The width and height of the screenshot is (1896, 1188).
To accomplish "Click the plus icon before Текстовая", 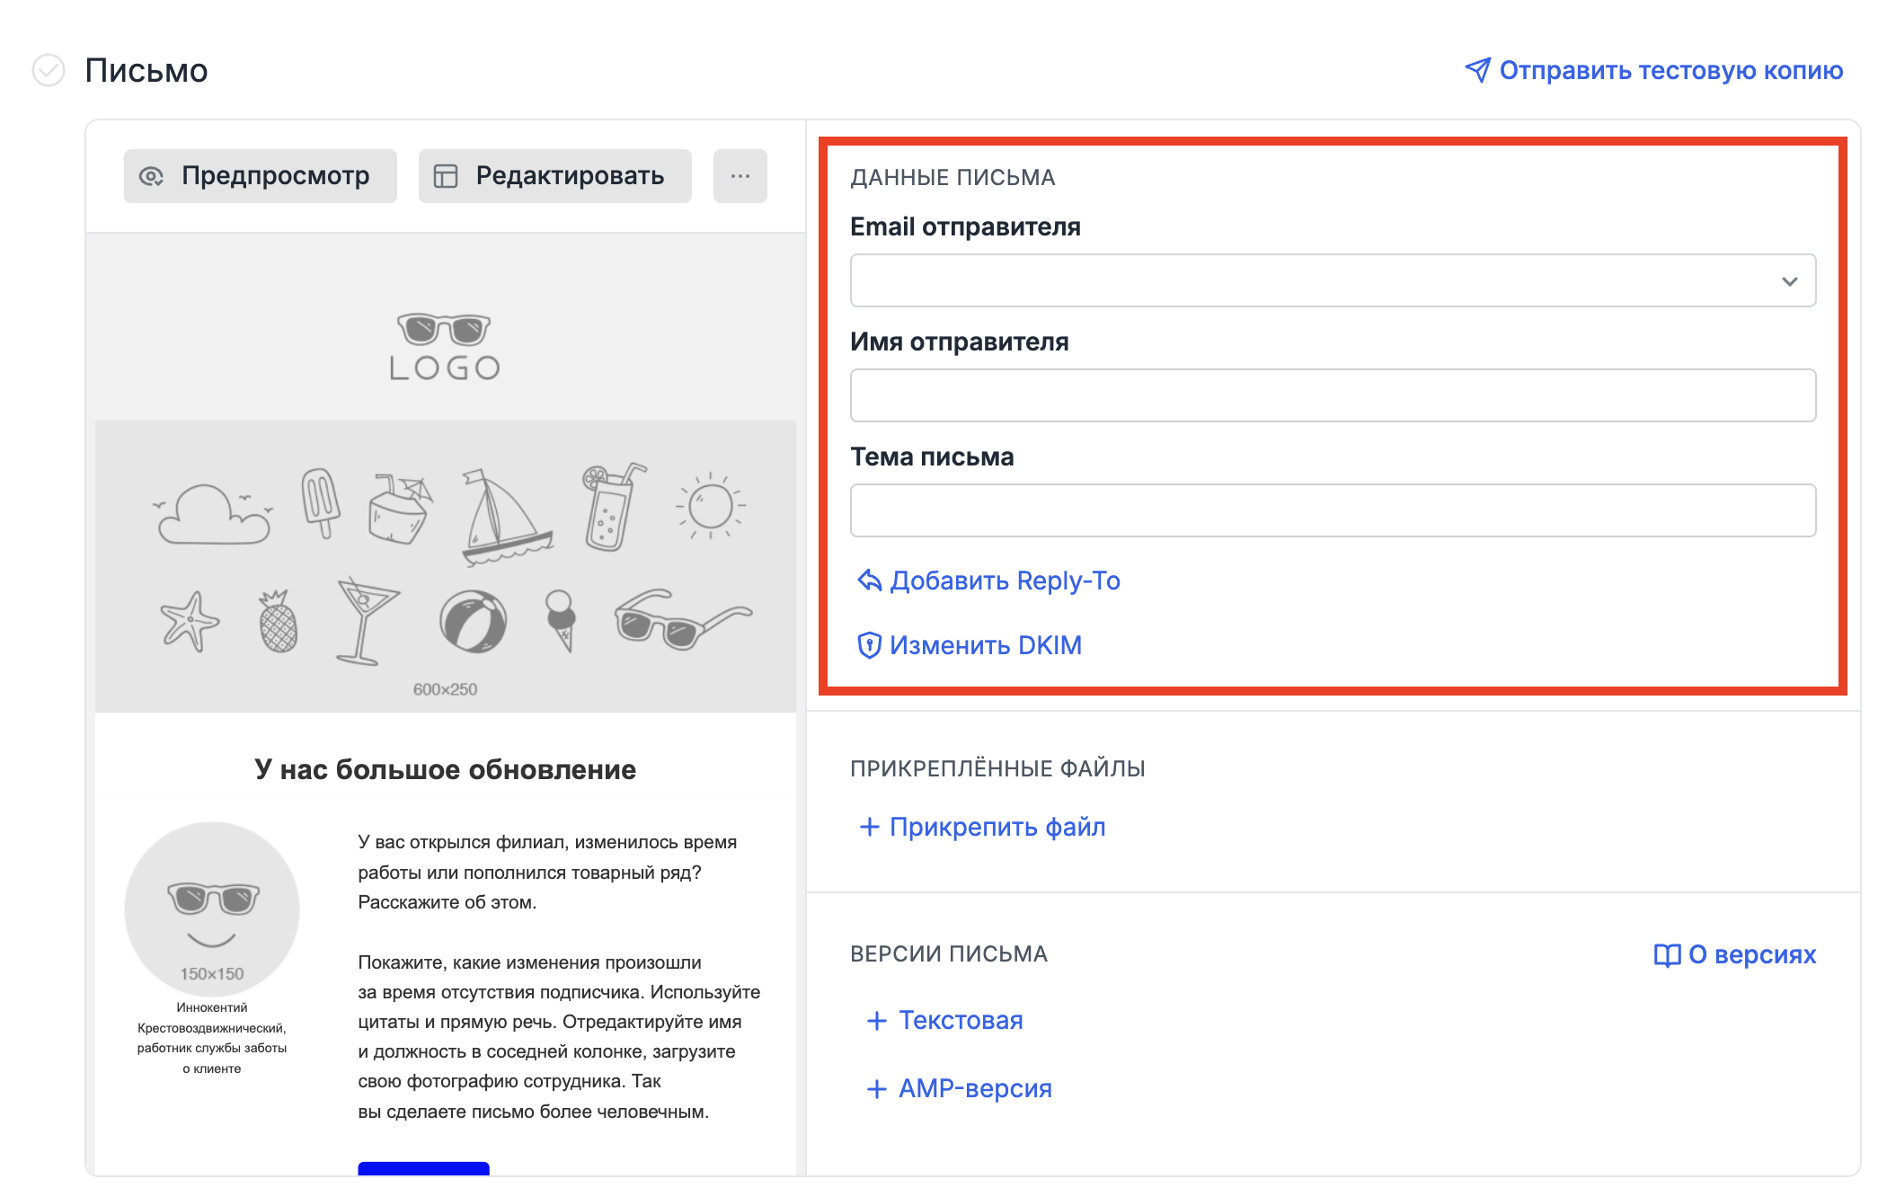I will point(876,1021).
